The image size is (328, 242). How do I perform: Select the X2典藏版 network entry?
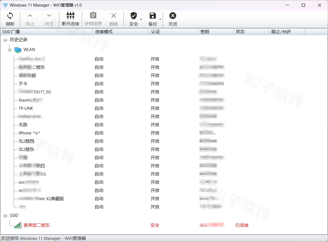pyautogui.click(x=41, y=199)
